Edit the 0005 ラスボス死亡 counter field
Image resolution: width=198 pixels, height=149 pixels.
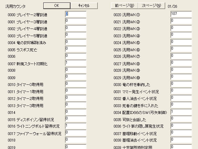pos(75,49)
